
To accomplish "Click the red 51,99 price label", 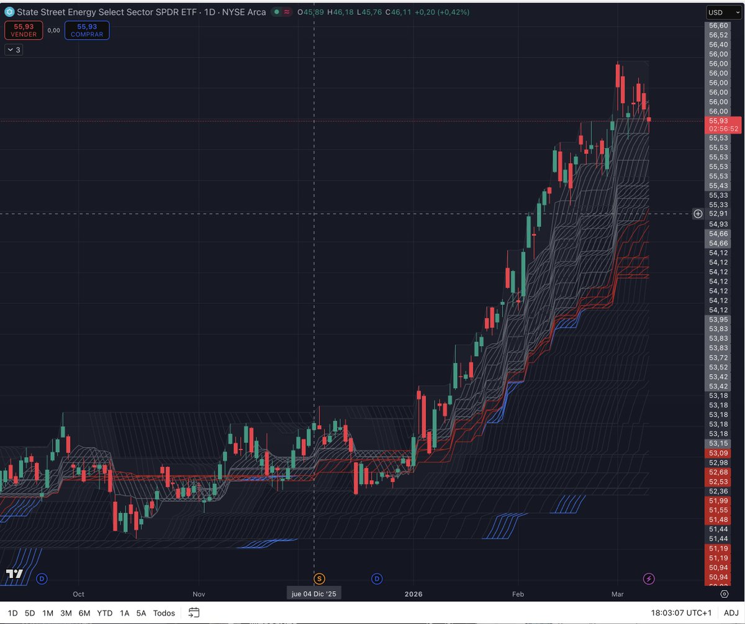I will tap(718, 501).
